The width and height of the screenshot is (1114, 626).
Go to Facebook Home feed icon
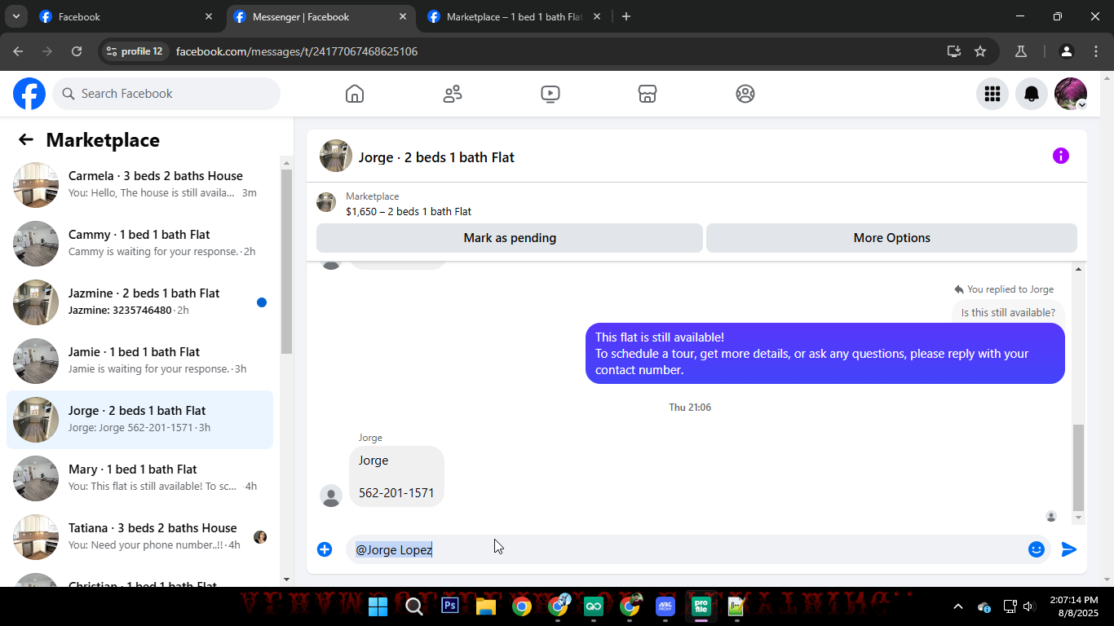coord(355,94)
